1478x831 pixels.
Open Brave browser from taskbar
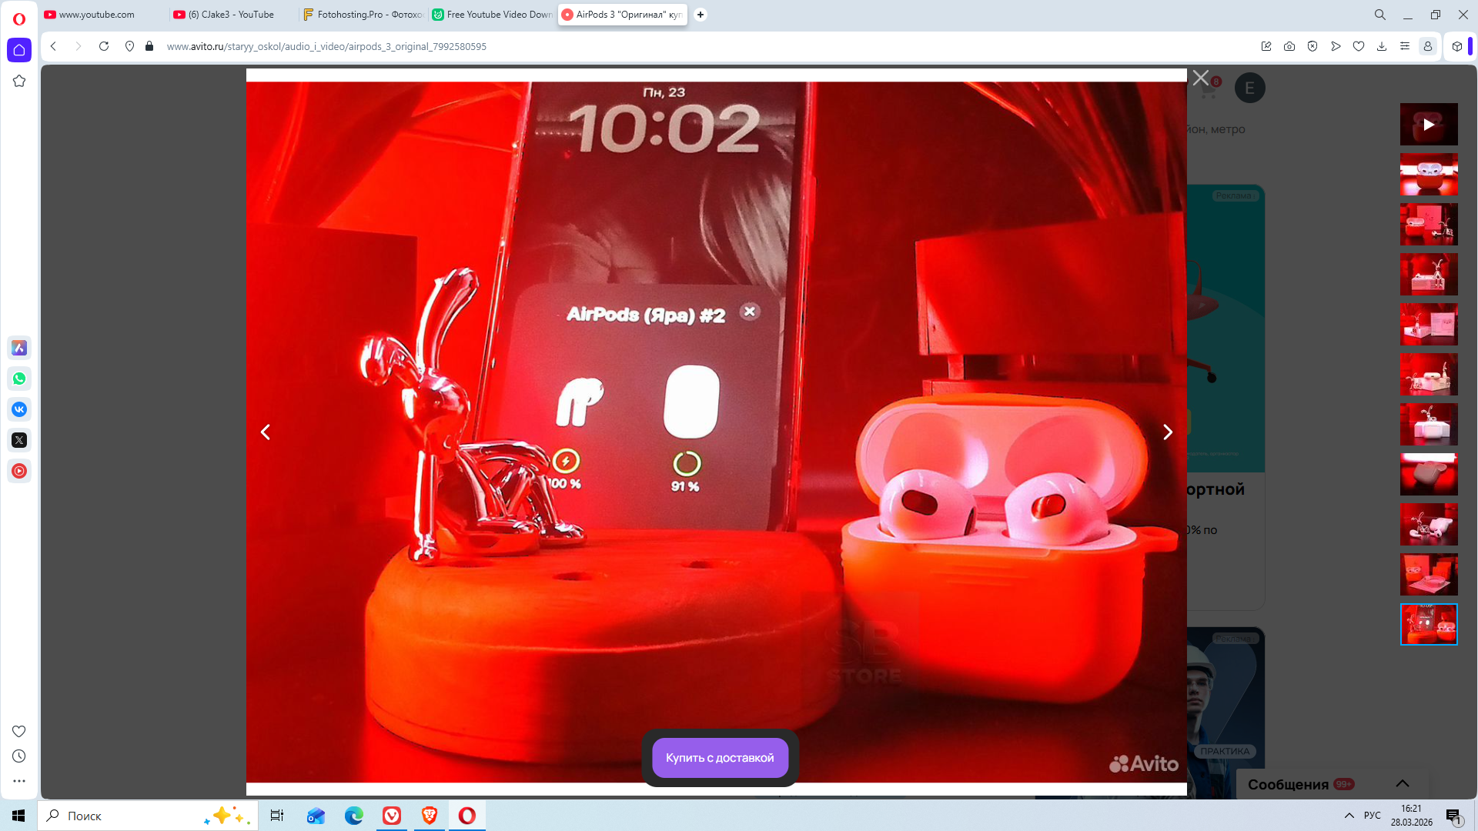430,816
